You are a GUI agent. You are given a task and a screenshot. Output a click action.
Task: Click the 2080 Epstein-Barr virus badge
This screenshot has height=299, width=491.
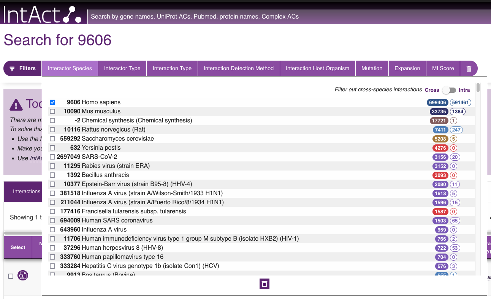pos(440,184)
